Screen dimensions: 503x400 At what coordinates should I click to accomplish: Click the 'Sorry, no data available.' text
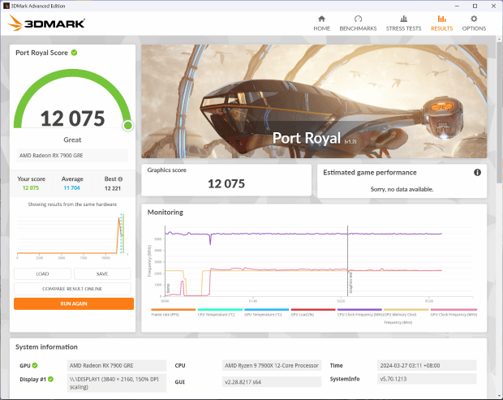pos(402,189)
